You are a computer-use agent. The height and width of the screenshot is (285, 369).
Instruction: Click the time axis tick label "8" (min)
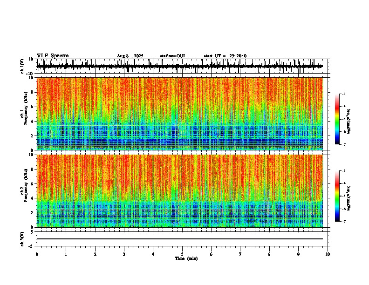[x=269, y=254]
